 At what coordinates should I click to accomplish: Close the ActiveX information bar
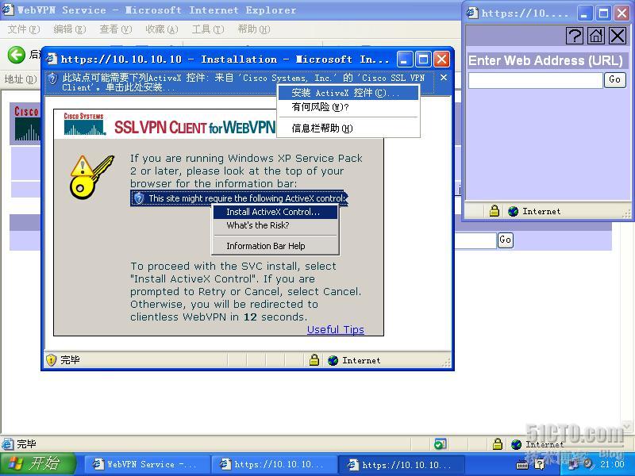coord(444,77)
